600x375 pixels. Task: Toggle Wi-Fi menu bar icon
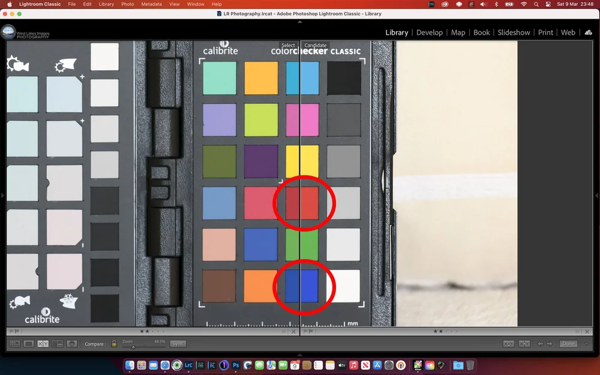523,4
